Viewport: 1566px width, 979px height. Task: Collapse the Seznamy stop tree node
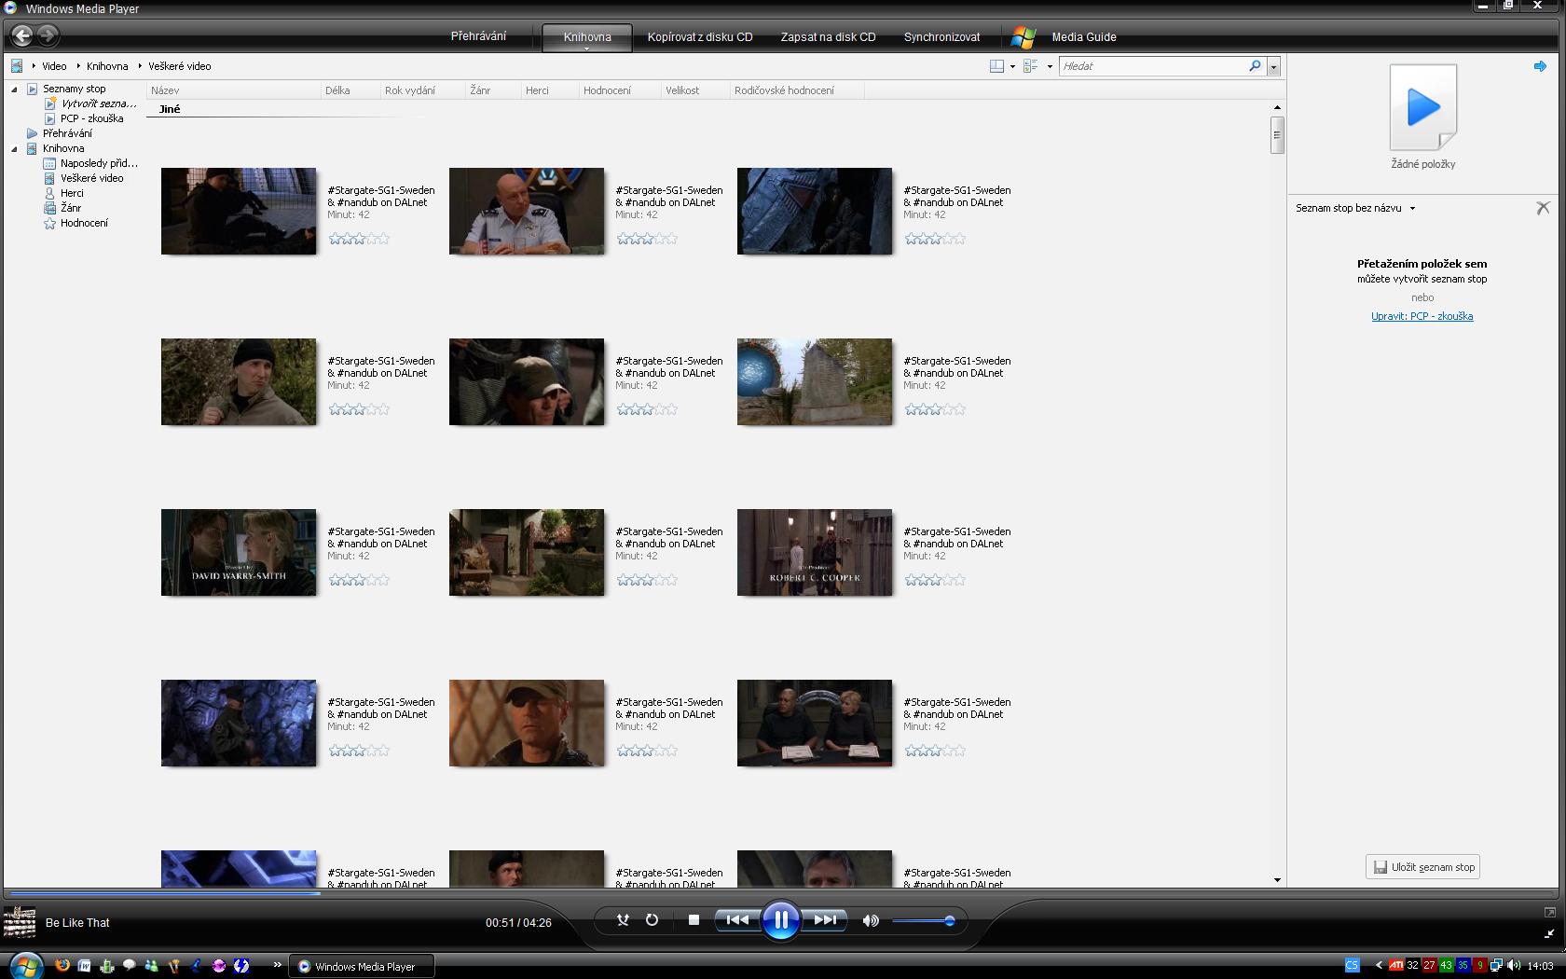[14, 89]
